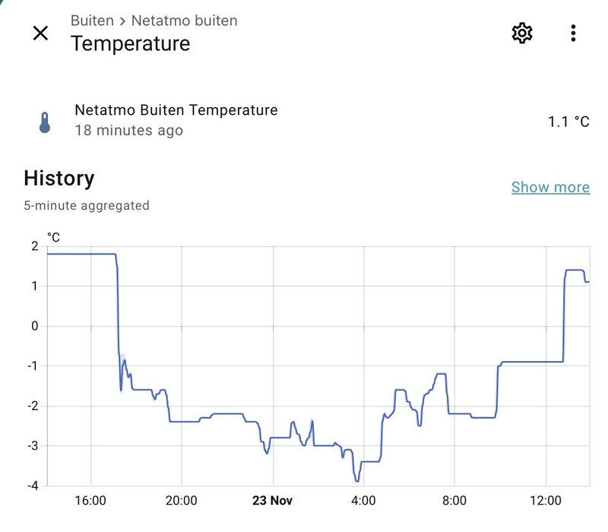
Task: Click the °C unit label above chart
Action: [x=53, y=237]
